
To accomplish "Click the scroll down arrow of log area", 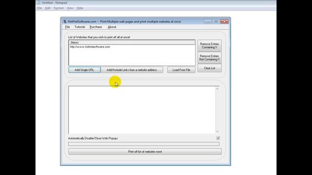I will point(217,132).
